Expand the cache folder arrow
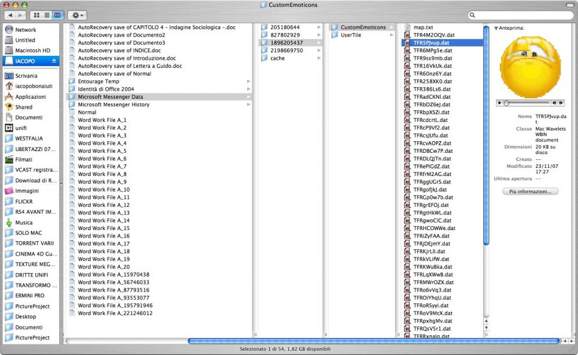This screenshot has height=355, width=578. tap(319, 58)
